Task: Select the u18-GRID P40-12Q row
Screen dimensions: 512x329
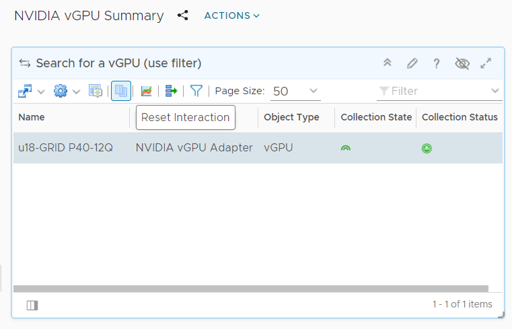Action: pos(65,147)
